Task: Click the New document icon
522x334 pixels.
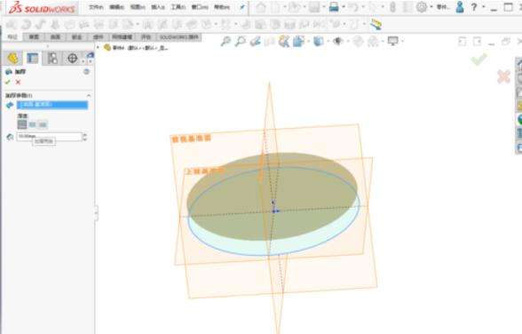Action: pyautogui.click(x=276, y=7)
